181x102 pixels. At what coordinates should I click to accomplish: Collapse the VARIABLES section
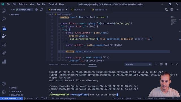(x=14, y=14)
